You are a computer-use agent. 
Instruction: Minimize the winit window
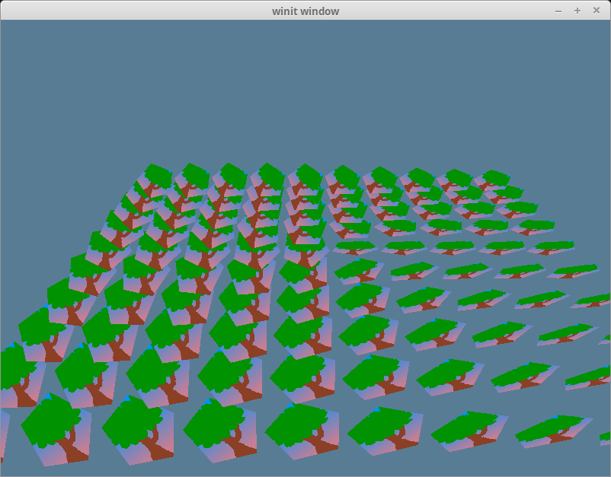coord(558,11)
